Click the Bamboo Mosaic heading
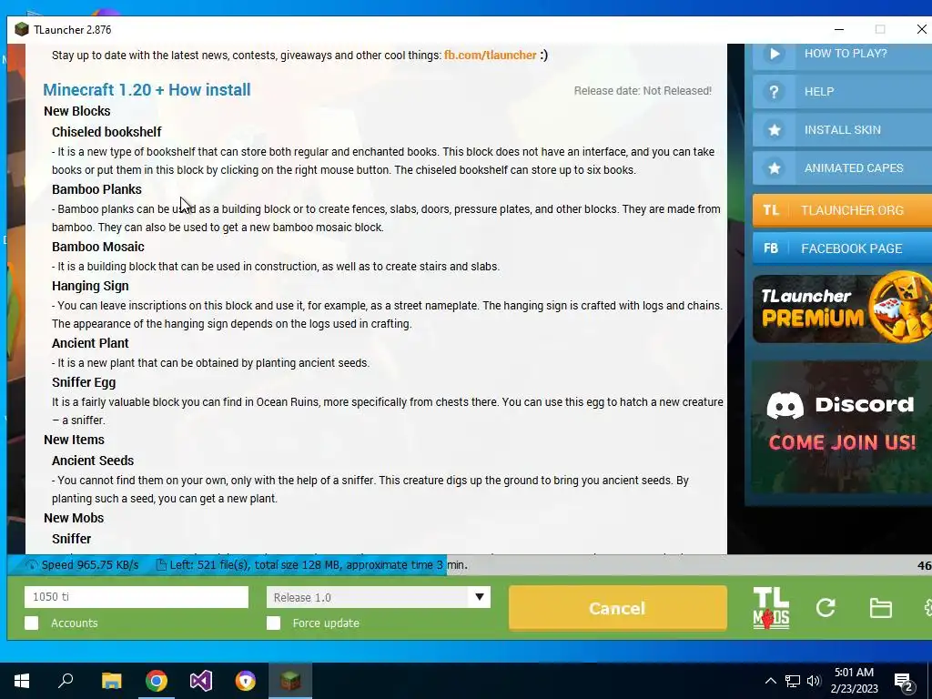Image resolution: width=932 pixels, height=699 pixels. point(98,247)
